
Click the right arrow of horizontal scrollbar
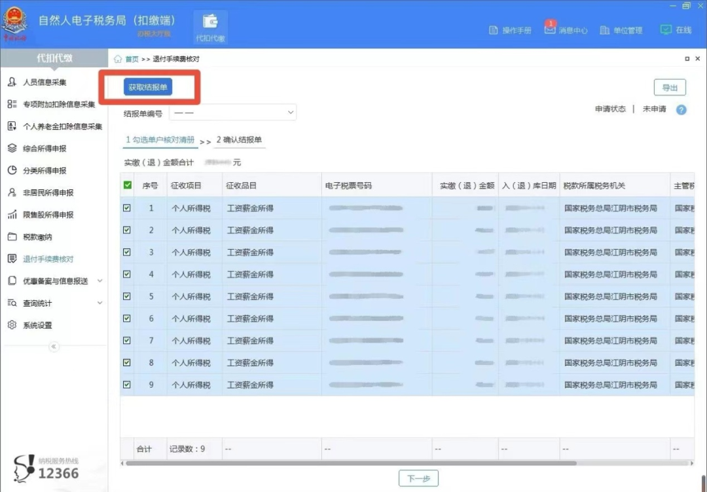tap(692, 463)
